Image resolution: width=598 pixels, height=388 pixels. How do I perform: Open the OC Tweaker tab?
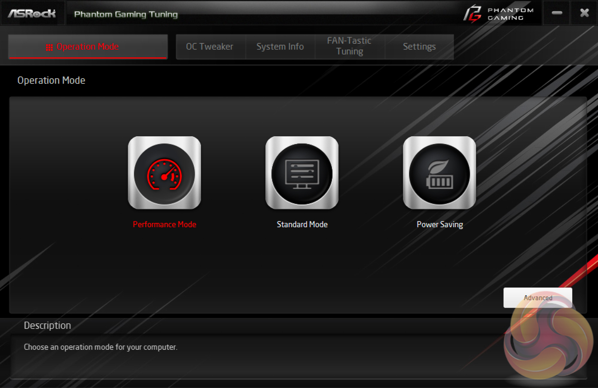click(x=210, y=47)
